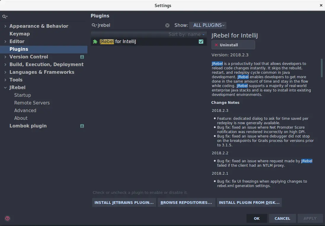Click Install JetBrains Plugin button
The height and width of the screenshot is (226, 325).
pyautogui.click(x=124, y=202)
